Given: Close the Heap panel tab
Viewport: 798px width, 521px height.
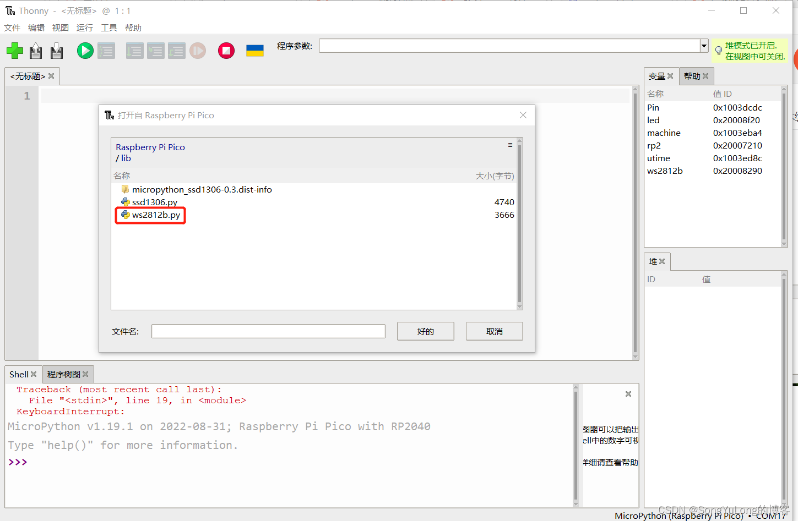Looking at the screenshot, I should 662,261.
